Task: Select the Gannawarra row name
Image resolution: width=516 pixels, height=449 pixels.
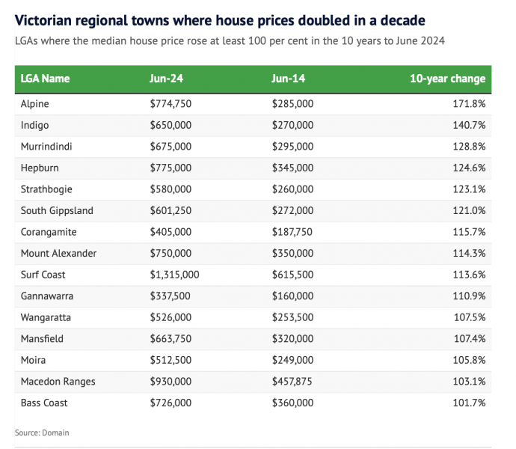Action: tap(47, 296)
